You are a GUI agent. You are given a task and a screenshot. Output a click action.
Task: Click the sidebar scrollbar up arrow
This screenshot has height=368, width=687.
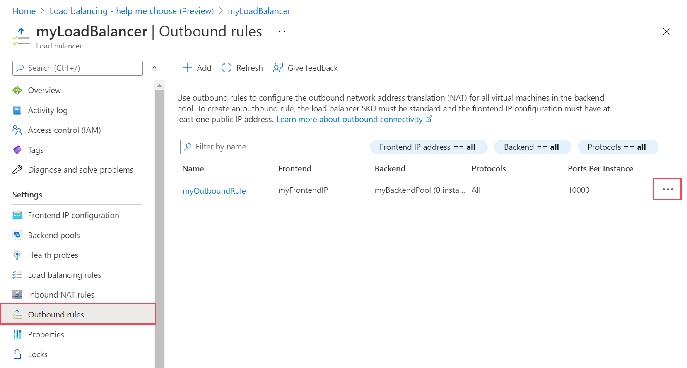click(159, 85)
